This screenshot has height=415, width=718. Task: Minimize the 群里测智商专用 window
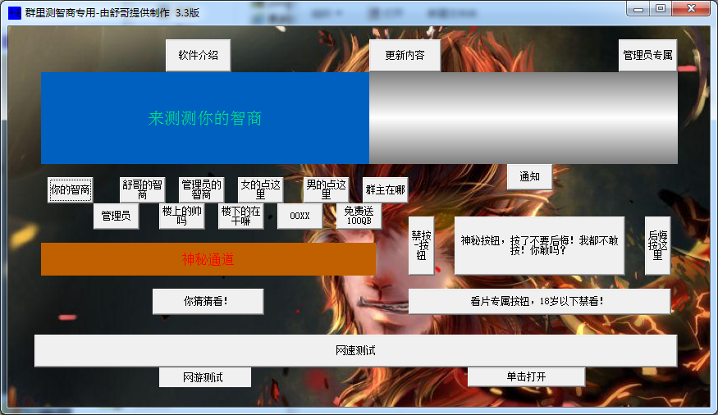pos(638,9)
